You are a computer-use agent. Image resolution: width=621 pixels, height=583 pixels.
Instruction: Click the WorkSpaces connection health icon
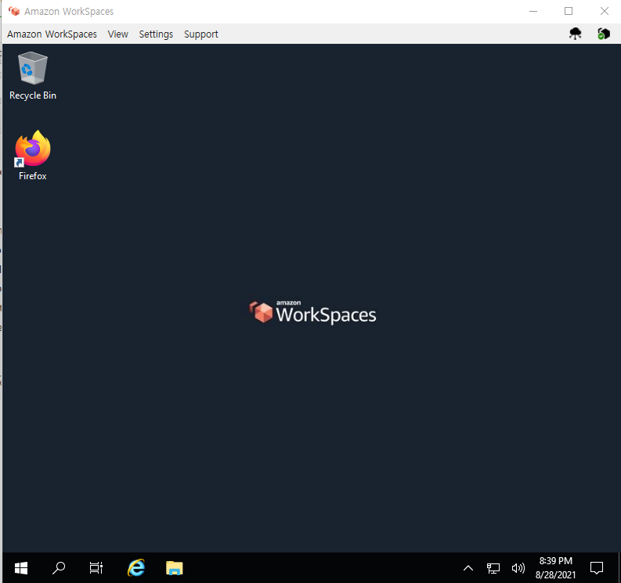click(x=604, y=34)
